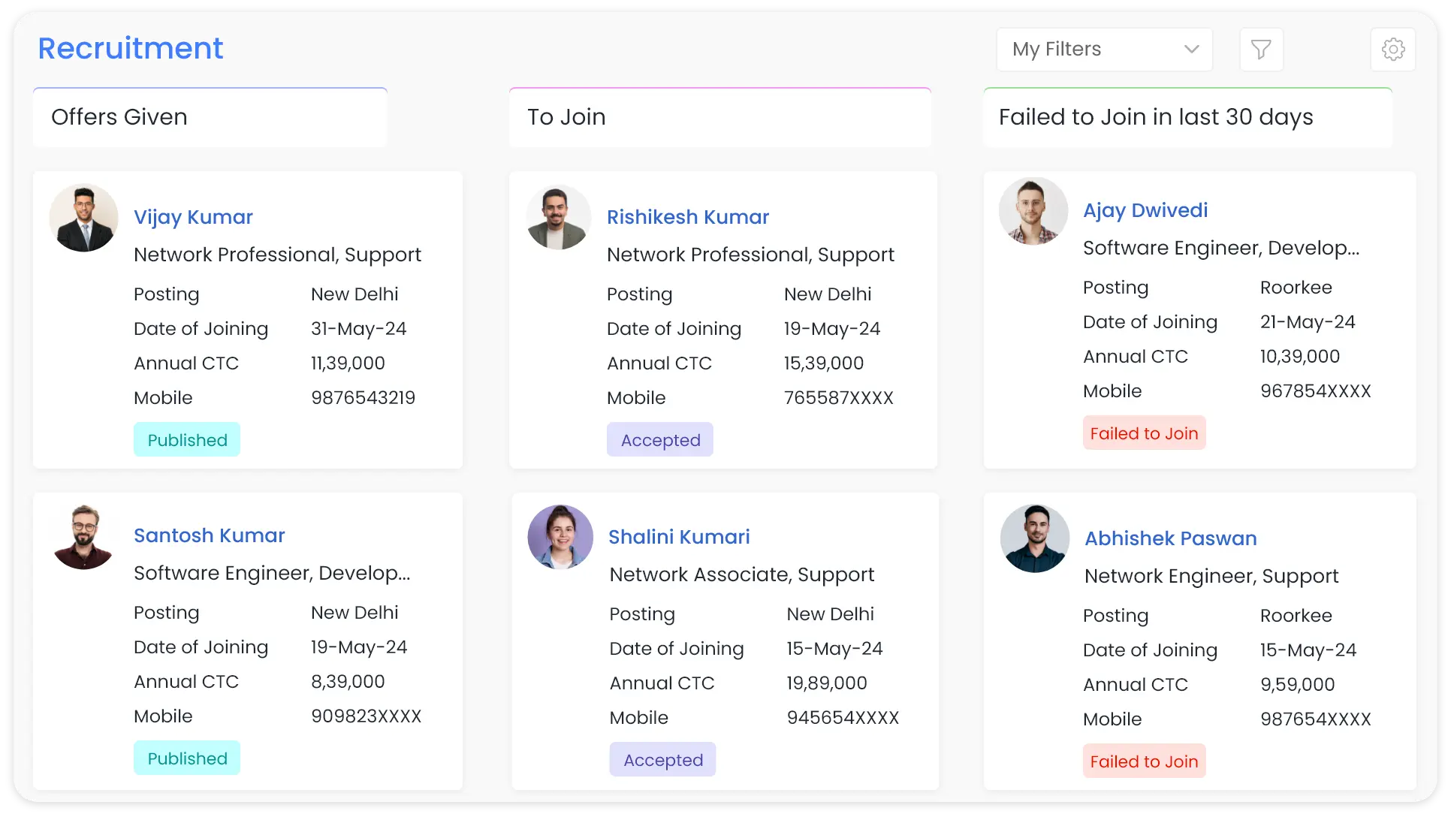Open Vijay Kumar's profile link
This screenshot has height=817, width=1451.
[193, 217]
